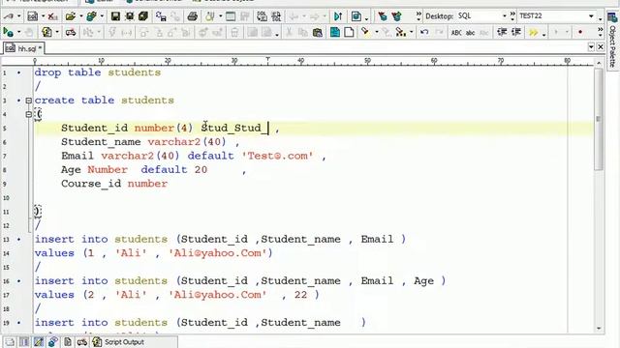Click the scroll up arrow of editor
The height and width of the screenshot is (348, 620).
(599, 62)
